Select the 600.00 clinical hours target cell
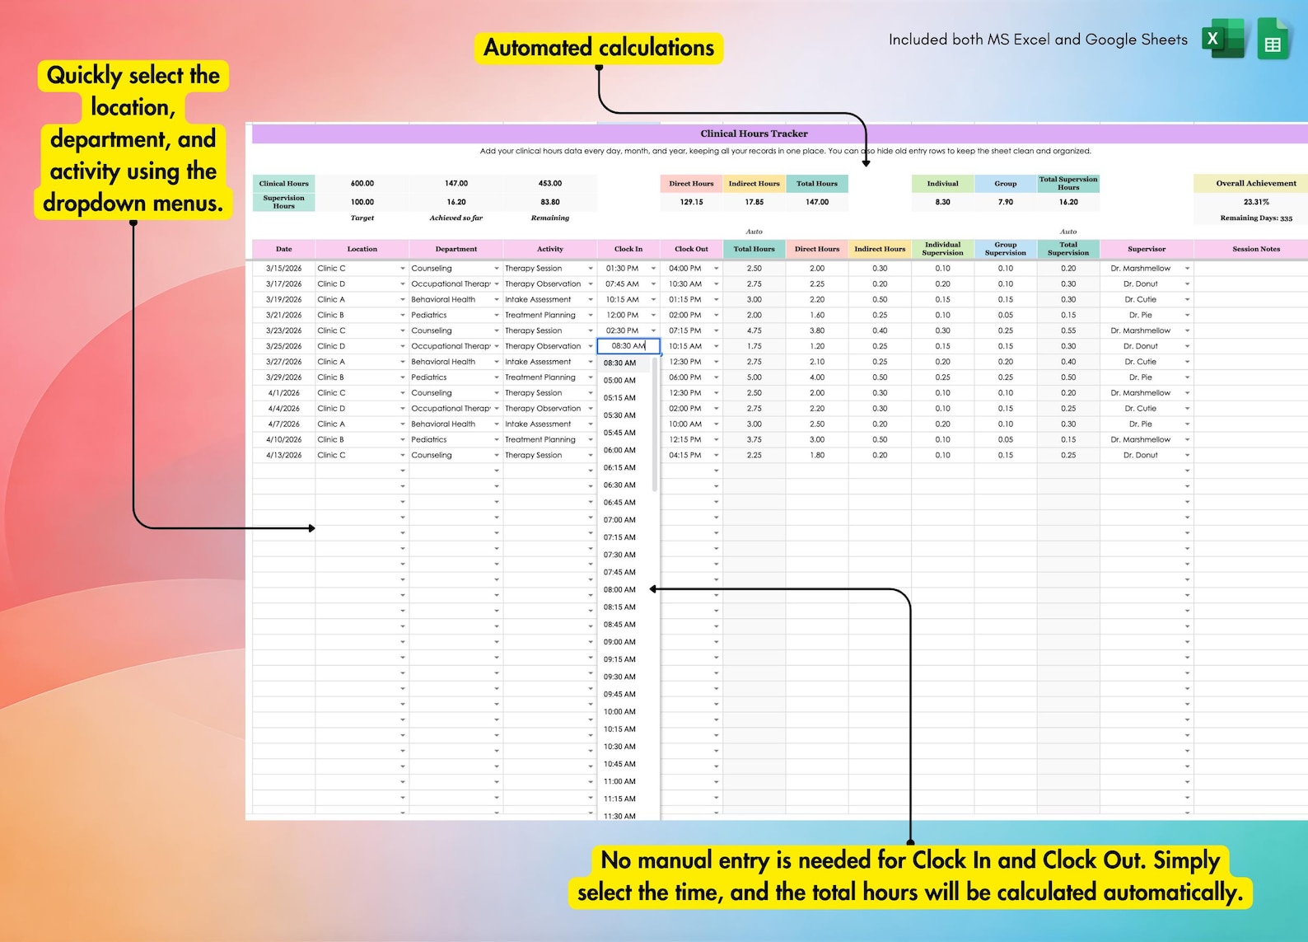This screenshot has height=942, width=1308. coord(362,184)
